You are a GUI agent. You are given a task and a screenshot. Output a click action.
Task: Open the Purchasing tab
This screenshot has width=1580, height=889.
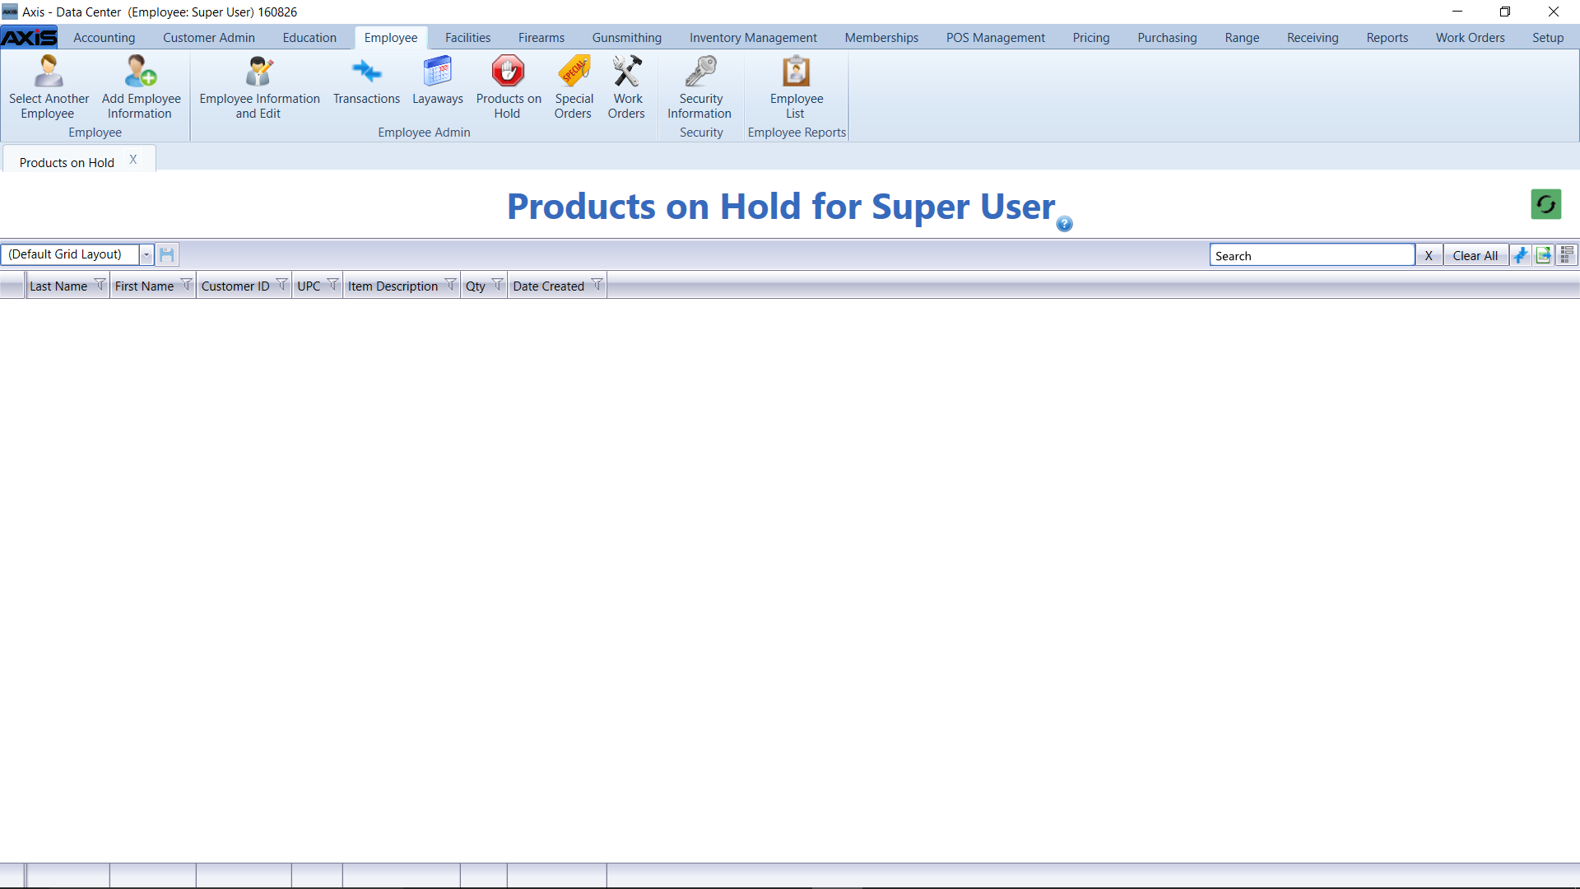[x=1167, y=38]
